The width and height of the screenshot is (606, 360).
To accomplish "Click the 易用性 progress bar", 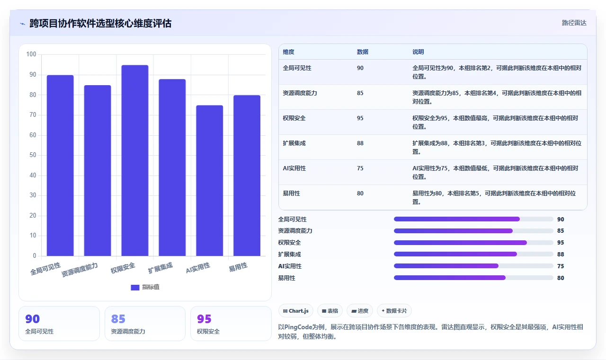I will (x=473, y=278).
